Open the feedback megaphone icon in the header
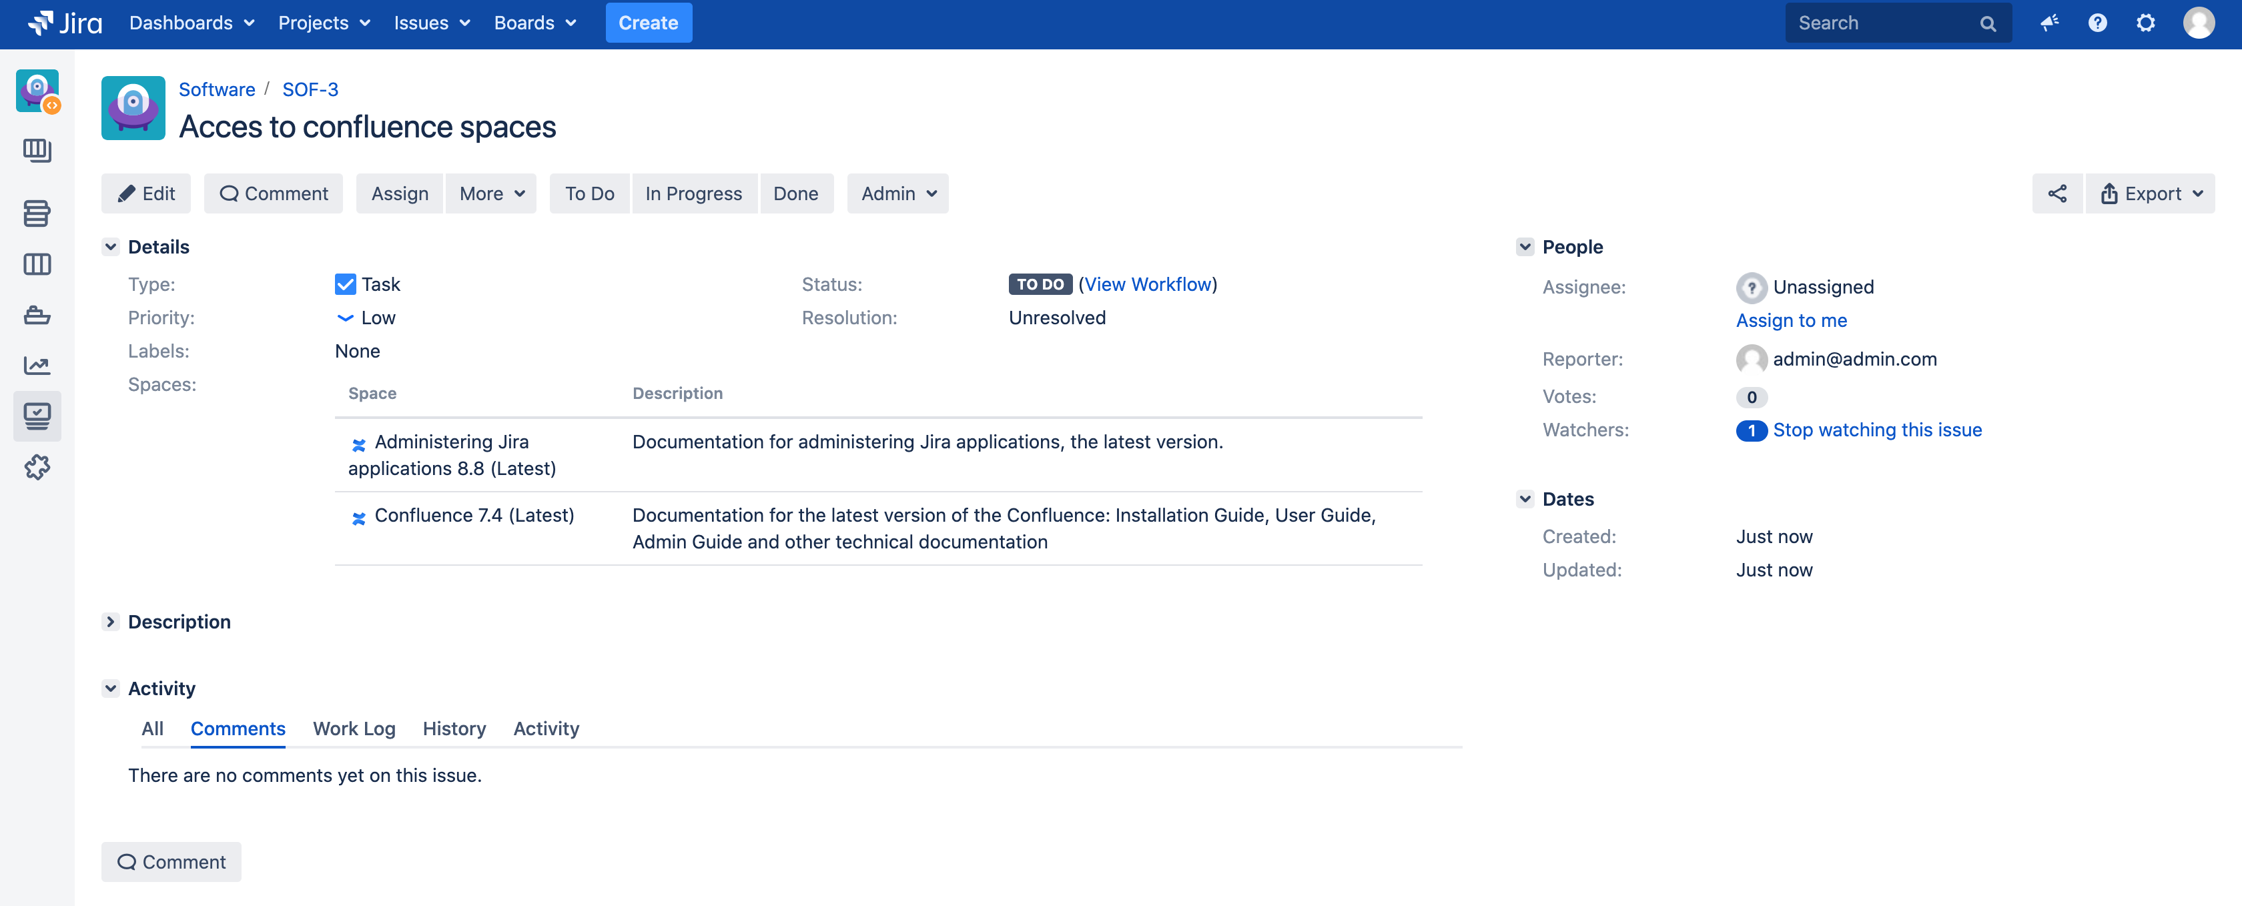 [2050, 23]
